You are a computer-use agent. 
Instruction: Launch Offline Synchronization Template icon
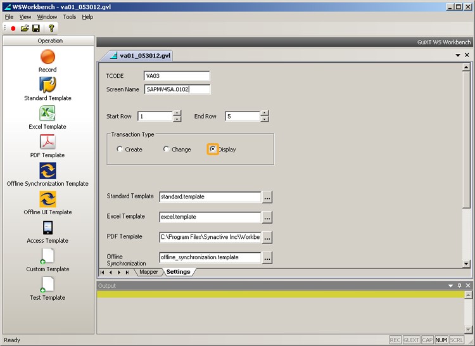(x=47, y=170)
